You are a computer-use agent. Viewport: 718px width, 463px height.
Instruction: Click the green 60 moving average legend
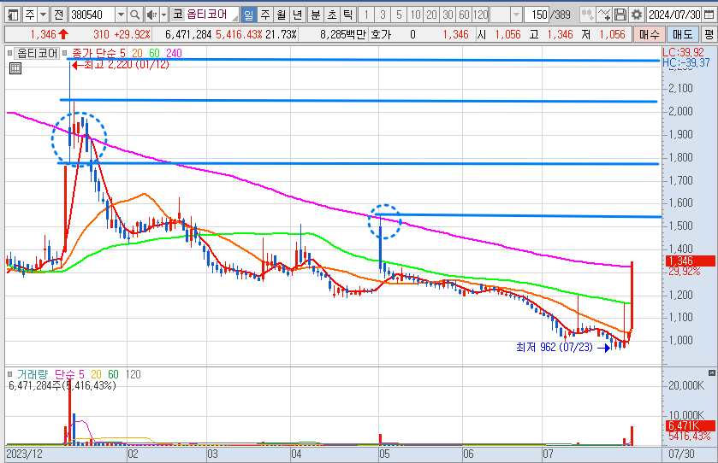154,54
